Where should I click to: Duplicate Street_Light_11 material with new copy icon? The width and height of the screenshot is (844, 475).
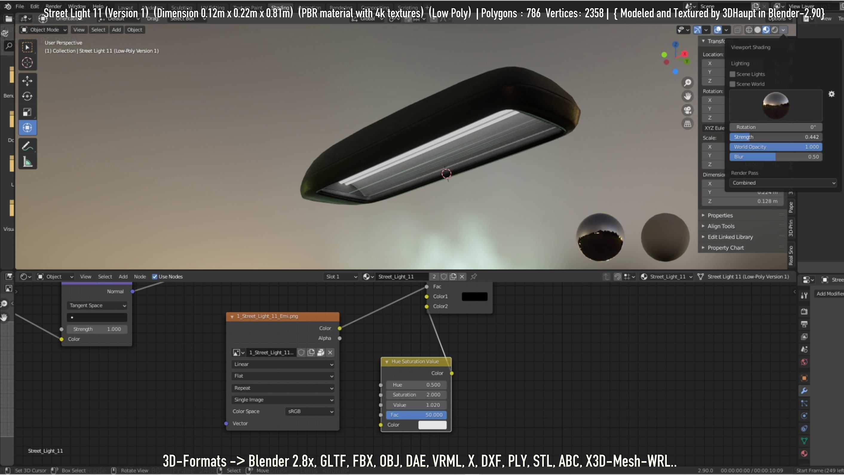coord(453,277)
